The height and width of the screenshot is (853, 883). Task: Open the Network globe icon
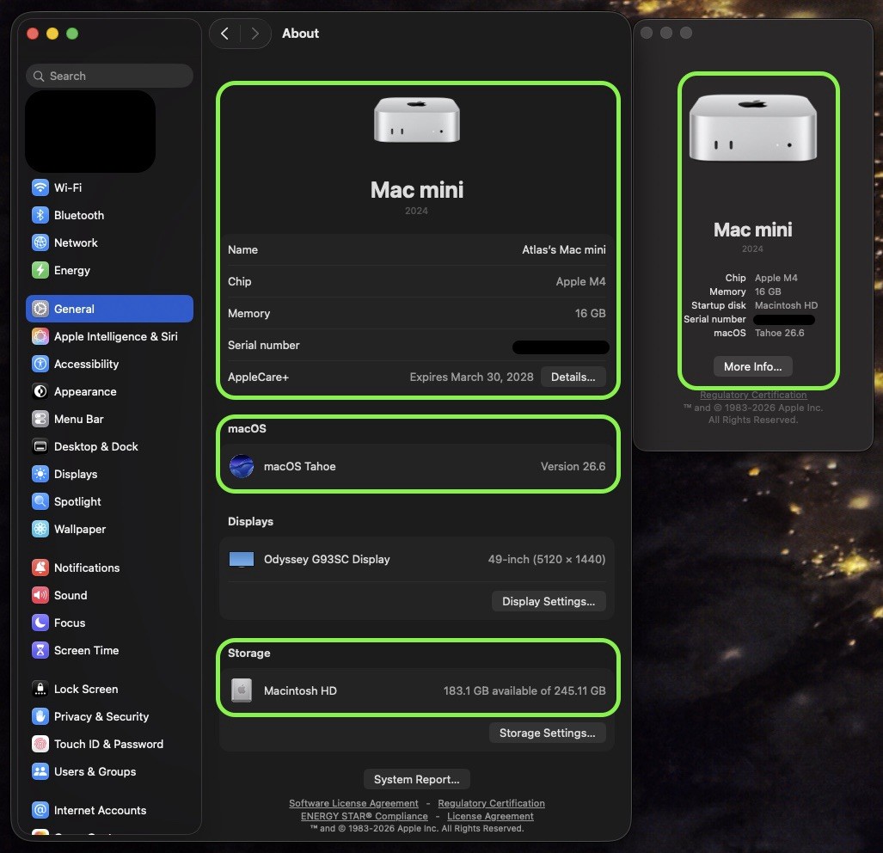pyautogui.click(x=40, y=242)
